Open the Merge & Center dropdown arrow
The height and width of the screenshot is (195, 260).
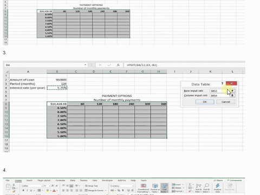pyautogui.click(x=106, y=191)
